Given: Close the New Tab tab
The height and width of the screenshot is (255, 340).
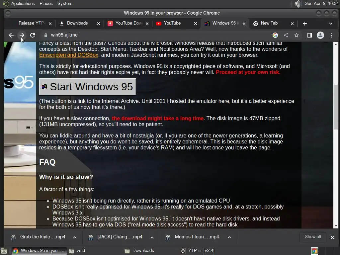Looking at the screenshot, I should (292, 24).
